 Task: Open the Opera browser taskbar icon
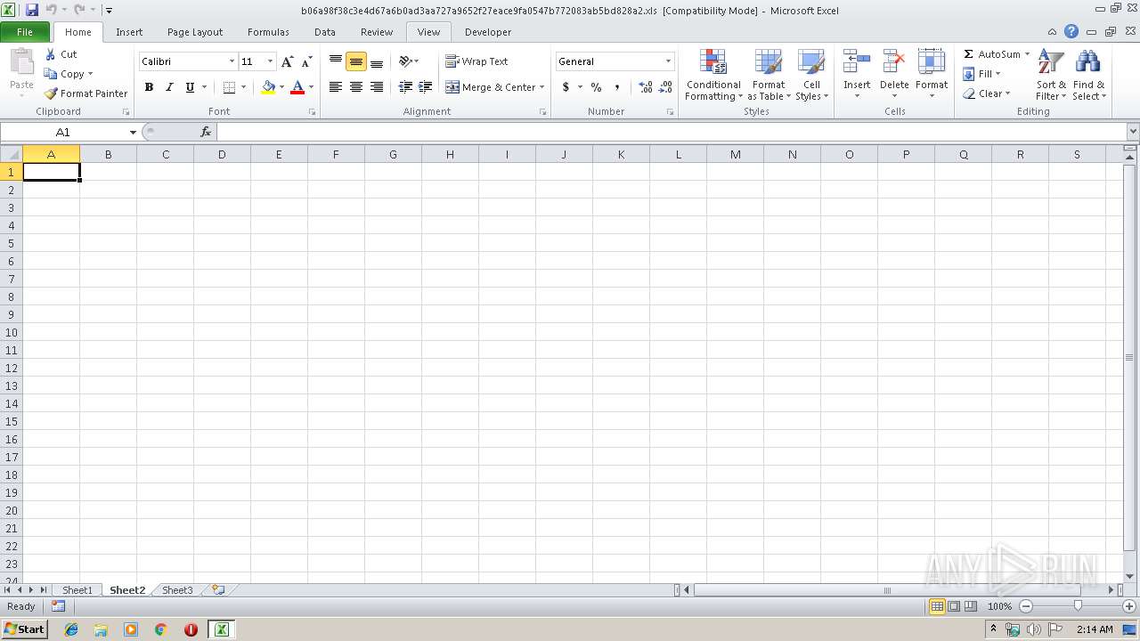pyautogui.click(x=191, y=629)
